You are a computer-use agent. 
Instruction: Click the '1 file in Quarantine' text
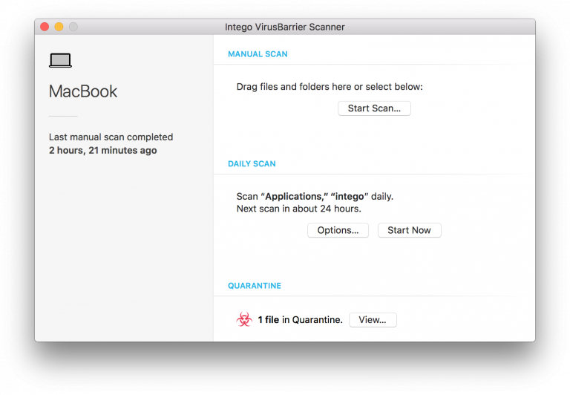point(300,320)
